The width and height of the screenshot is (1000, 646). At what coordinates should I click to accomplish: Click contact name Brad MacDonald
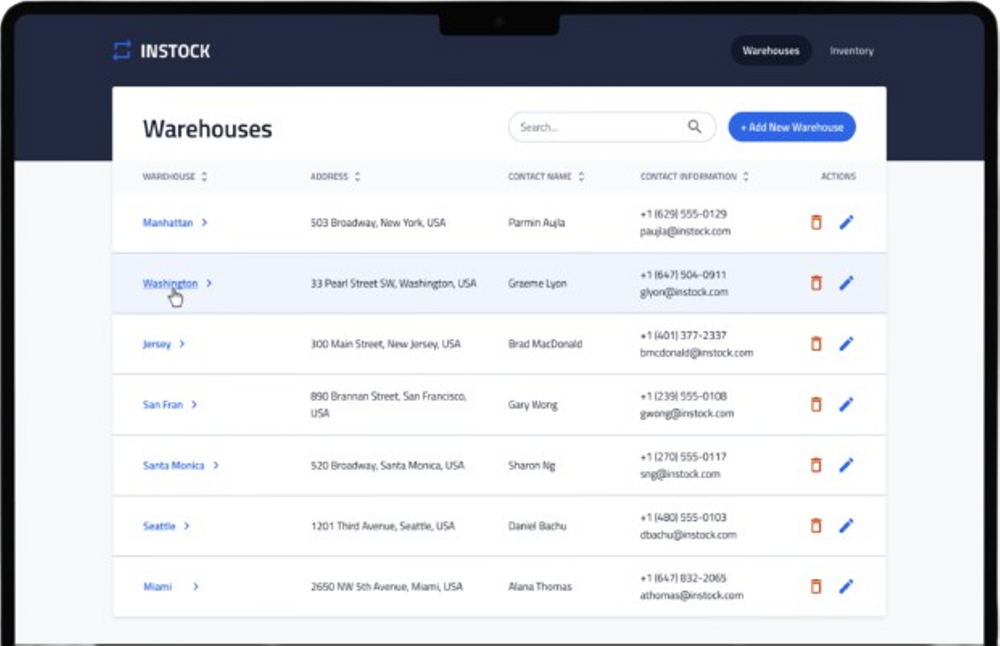click(x=545, y=344)
